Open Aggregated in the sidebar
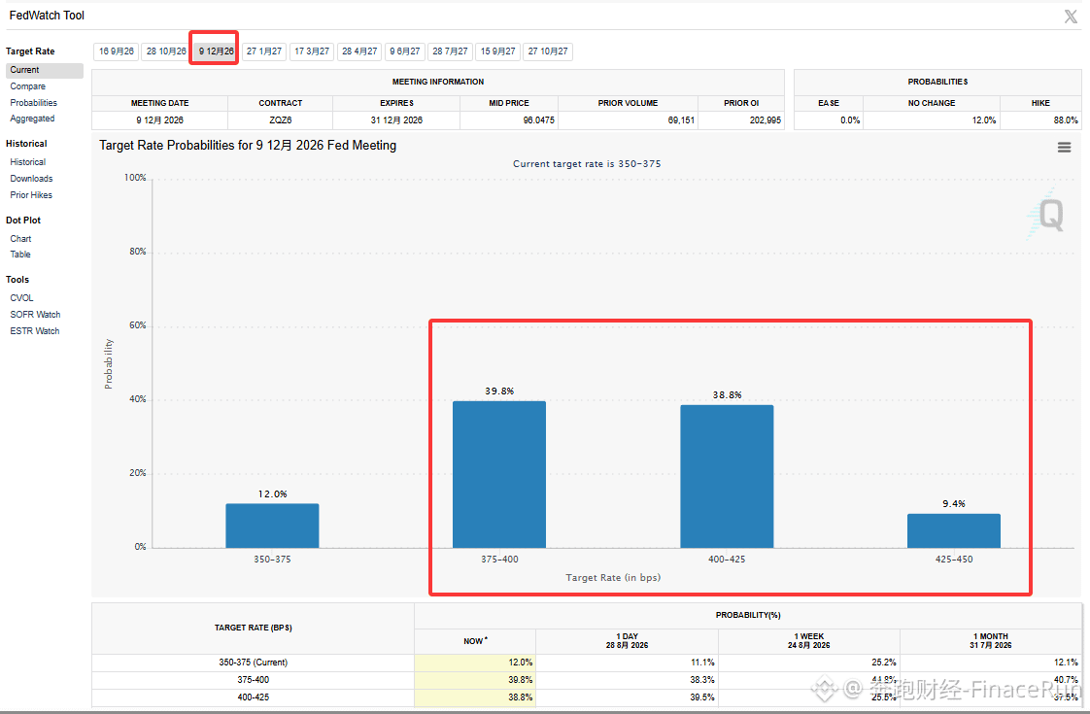The image size is (1090, 714). point(32,119)
